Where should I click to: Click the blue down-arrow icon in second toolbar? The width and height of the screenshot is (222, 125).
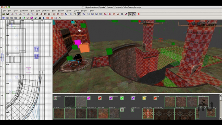[x=44, y=18]
